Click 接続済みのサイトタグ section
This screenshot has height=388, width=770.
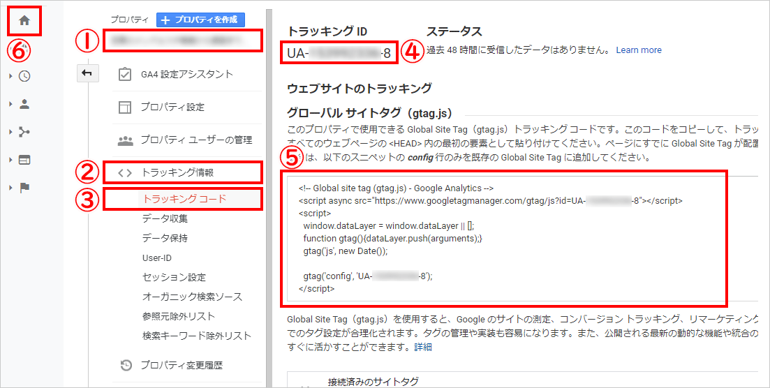point(373,382)
